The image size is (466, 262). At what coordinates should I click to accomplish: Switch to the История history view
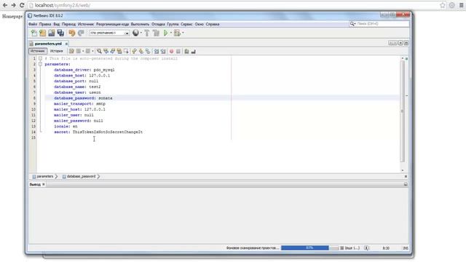pos(56,51)
